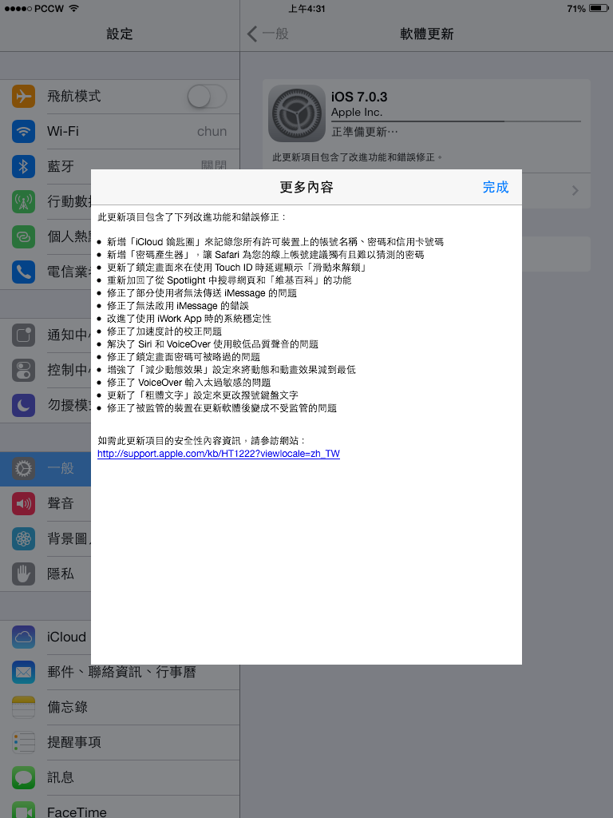This screenshot has width=613, height=818.
Task: Tap the Messages (訊息) bubble icon
Action: click(x=23, y=777)
